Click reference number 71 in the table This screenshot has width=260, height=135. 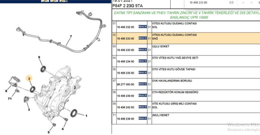(114, 115)
